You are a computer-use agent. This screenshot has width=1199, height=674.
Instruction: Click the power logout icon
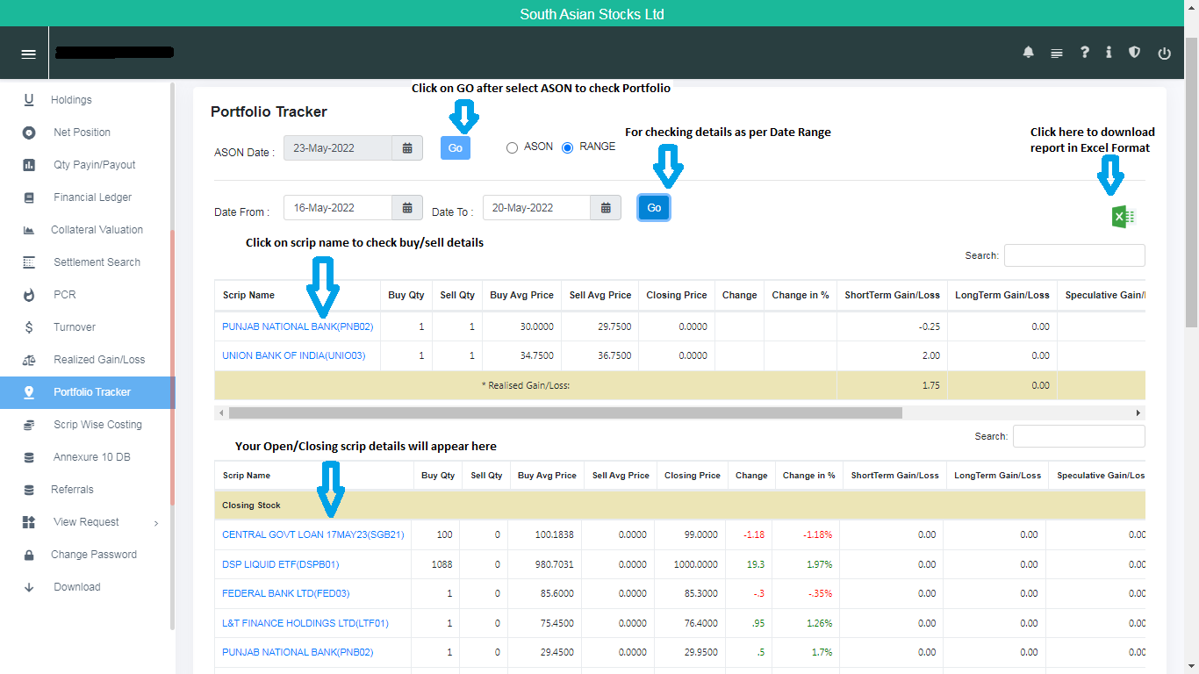click(x=1164, y=54)
